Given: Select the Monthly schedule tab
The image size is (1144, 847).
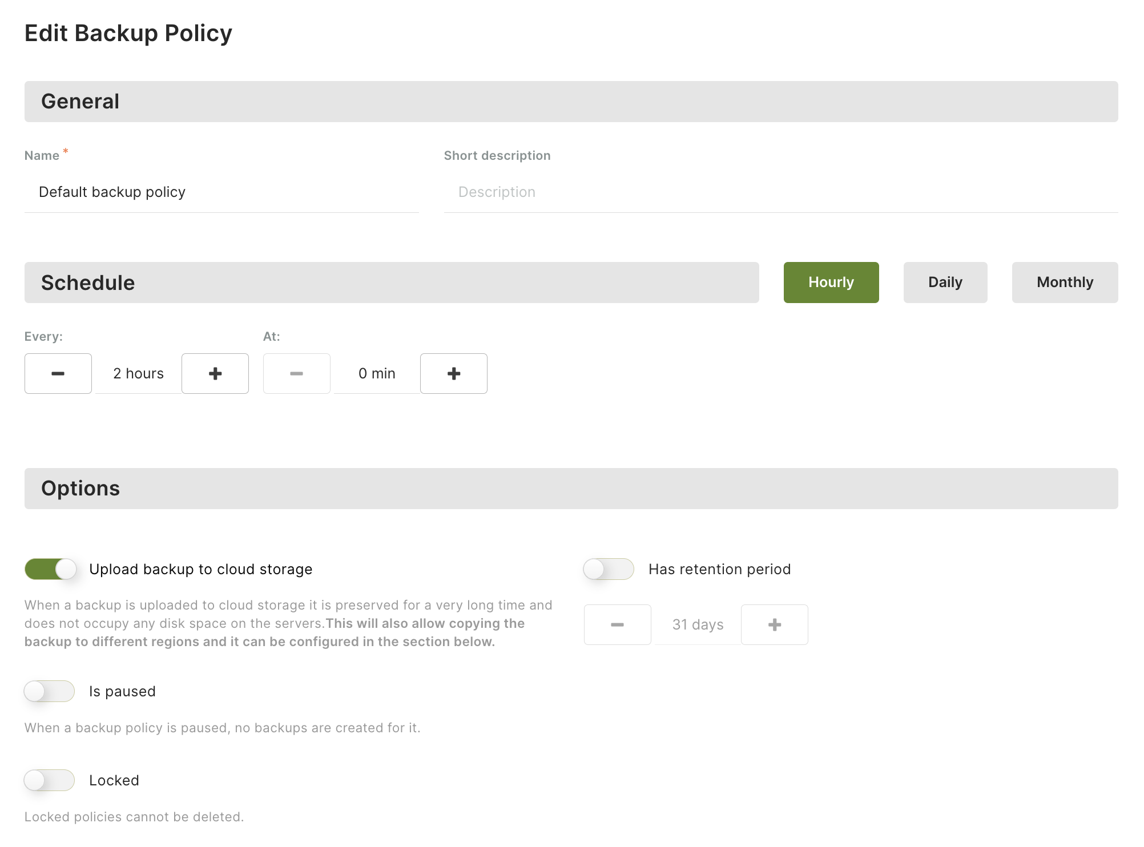Looking at the screenshot, I should [1065, 282].
